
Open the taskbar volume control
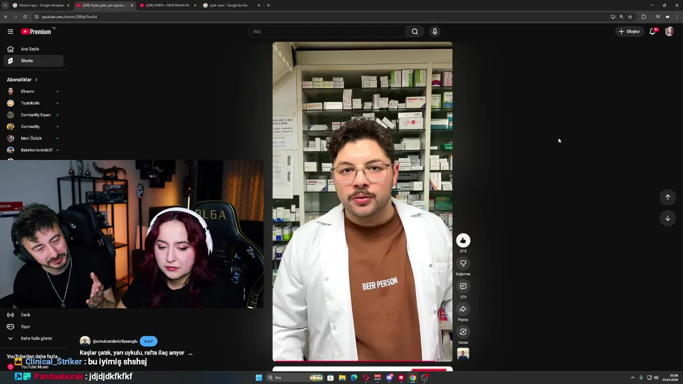pyautogui.click(x=656, y=378)
